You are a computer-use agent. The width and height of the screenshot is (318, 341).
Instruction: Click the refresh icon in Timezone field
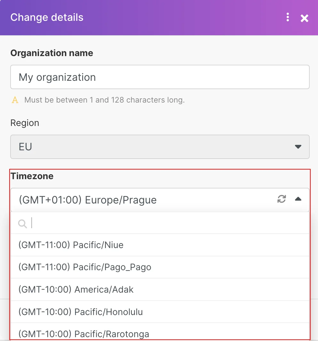click(x=282, y=199)
